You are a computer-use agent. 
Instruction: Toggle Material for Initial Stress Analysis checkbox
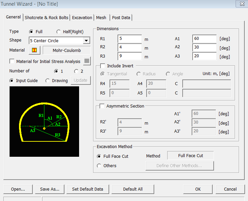(12, 61)
